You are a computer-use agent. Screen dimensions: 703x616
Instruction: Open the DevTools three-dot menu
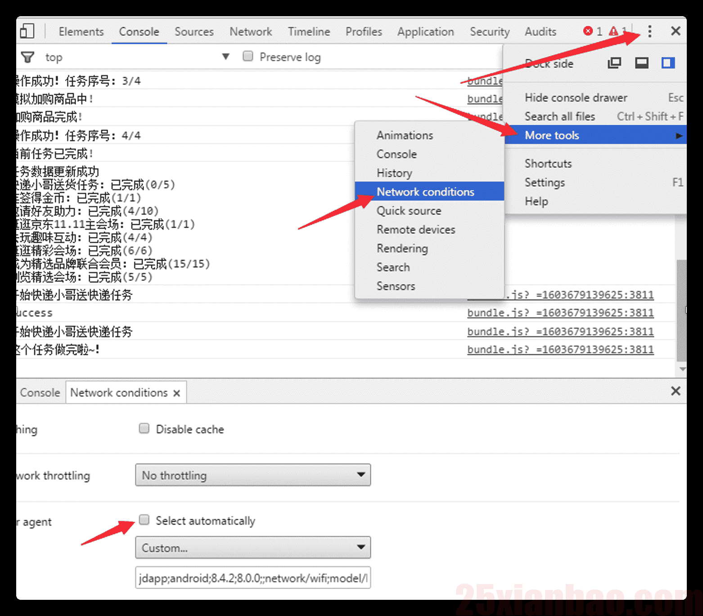pos(649,31)
